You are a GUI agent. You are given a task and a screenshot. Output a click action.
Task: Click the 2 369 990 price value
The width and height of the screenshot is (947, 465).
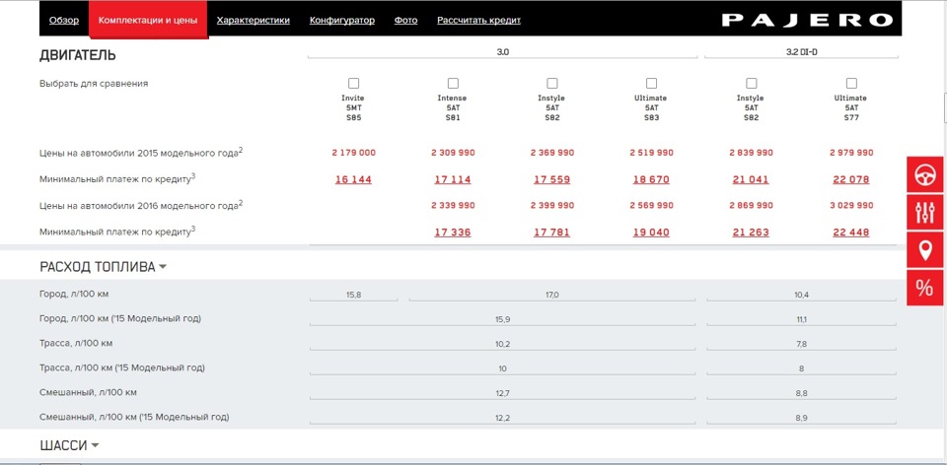point(552,153)
